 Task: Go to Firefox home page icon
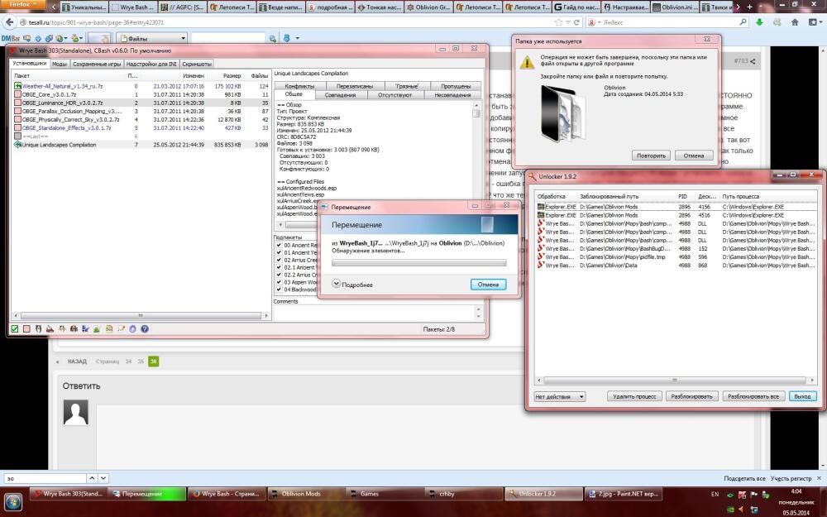pyautogui.click(x=795, y=22)
